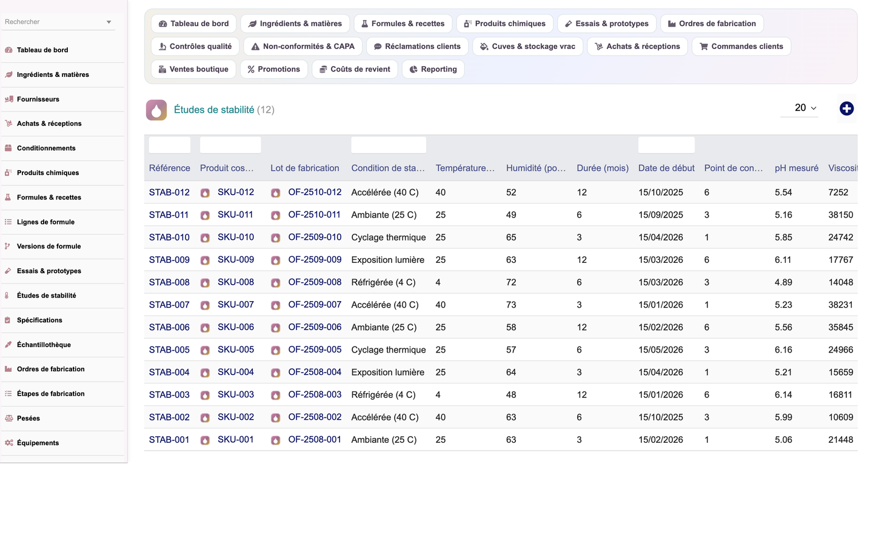Click the Études de stabilité sidebar thermometer icon
Image resolution: width=876 pixels, height=547 pixels.
click(7, 296)
